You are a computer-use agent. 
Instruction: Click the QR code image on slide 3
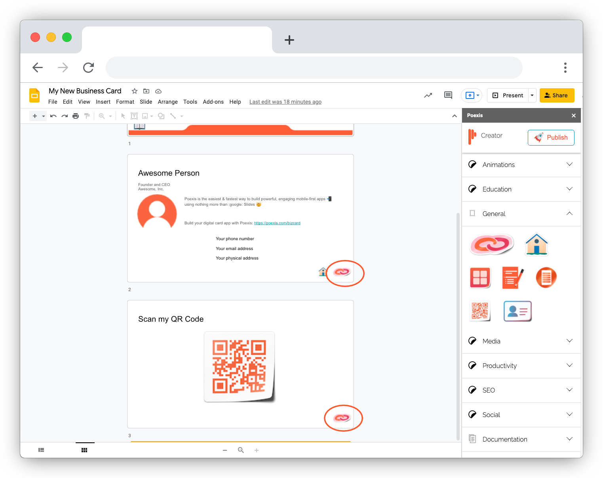(x=240, y=367)
